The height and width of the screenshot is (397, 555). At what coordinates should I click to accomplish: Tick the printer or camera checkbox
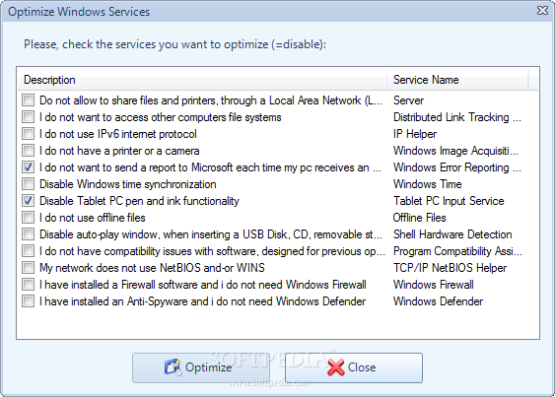click(28, 151)
